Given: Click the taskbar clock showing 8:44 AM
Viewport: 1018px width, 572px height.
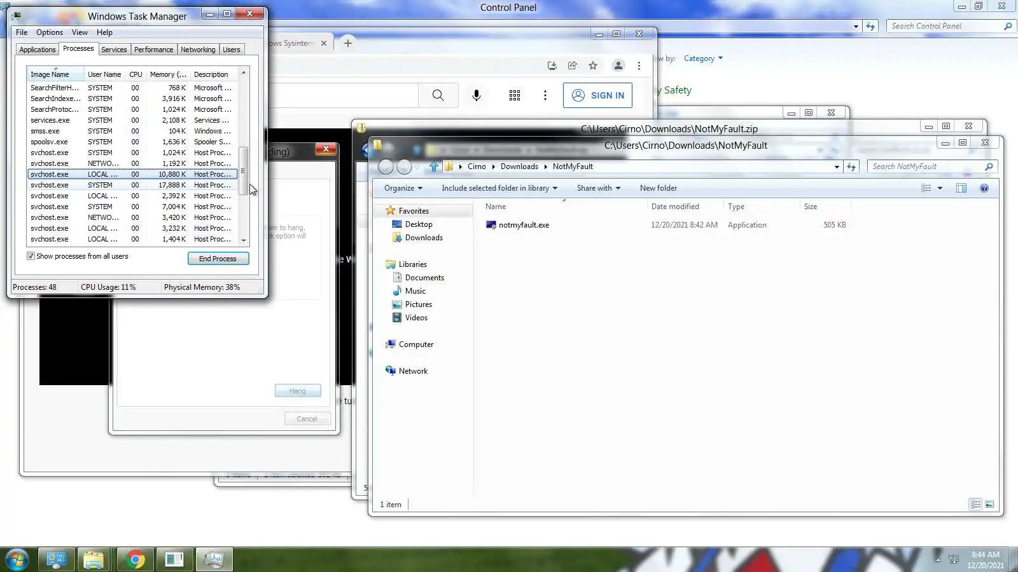Looking at the screenshot, I should 985,560.
